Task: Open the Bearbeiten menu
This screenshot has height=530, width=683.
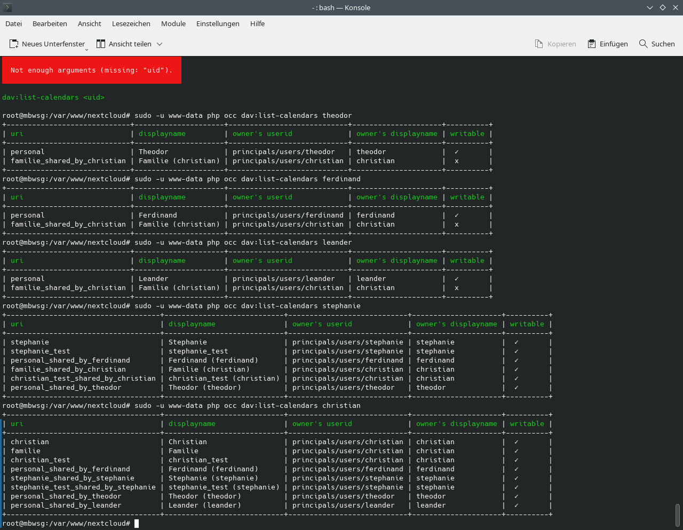Action: pyautogui.click(x=50, y=23)
